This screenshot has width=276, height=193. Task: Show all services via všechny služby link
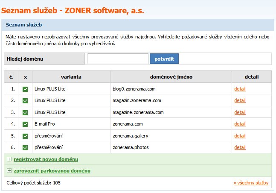click(251, 183)
